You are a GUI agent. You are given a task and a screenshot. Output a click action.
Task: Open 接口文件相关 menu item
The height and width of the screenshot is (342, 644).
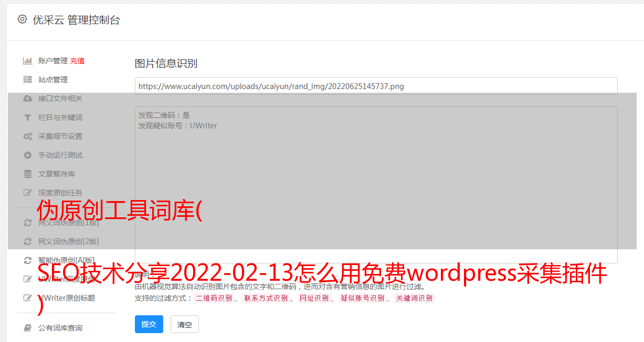[60, 98]
